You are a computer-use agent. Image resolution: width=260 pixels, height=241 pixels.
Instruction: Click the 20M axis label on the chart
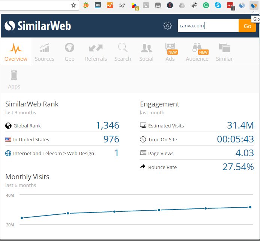pos(10,225)
